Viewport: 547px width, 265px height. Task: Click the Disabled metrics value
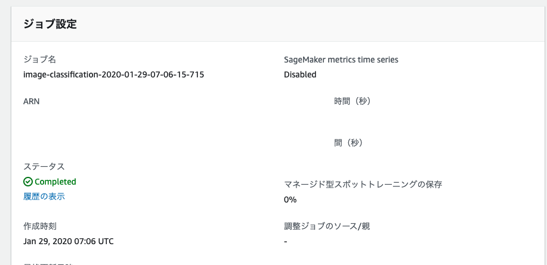300,74
